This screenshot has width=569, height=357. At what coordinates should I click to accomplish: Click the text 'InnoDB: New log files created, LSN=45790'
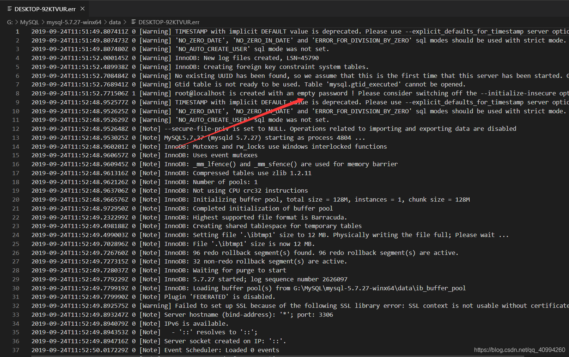(x=247, y=58)
